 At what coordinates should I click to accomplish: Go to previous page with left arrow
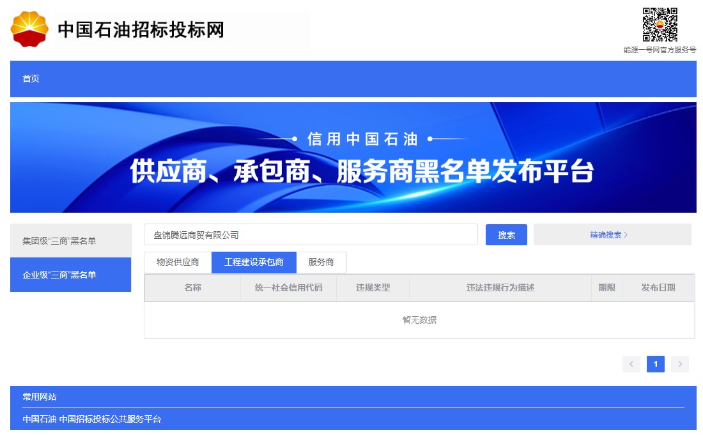[x=631, y=363]
